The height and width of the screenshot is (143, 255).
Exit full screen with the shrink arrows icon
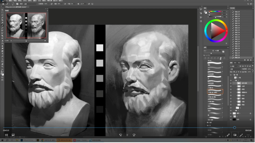pyautogui.click(x=241, y=135)
